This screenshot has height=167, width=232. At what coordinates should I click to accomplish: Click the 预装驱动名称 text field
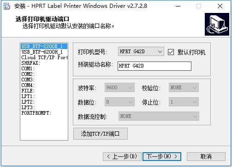tap(155, 66)
